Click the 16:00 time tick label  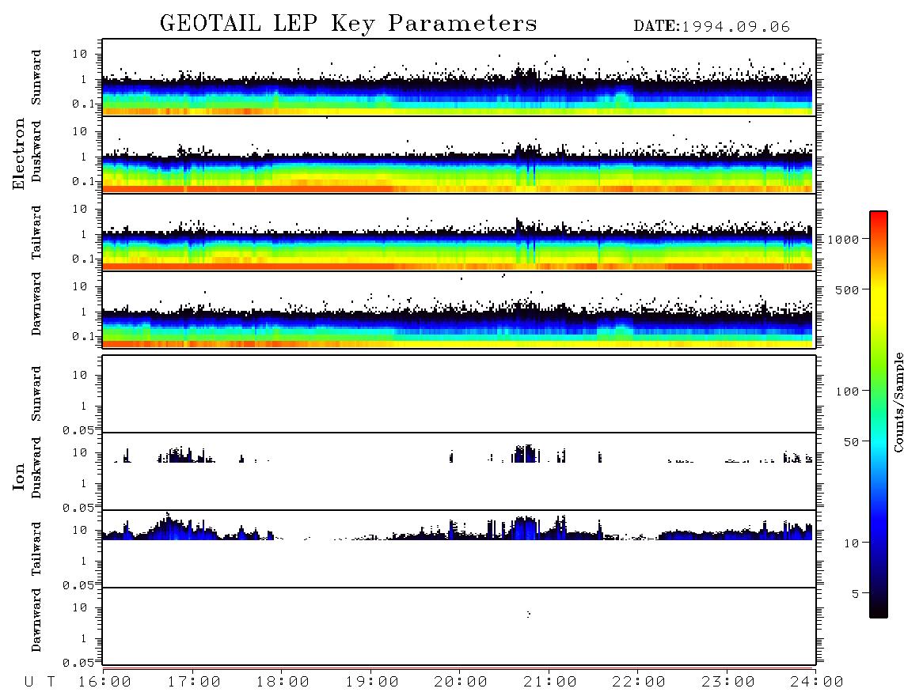tap(104, 683)
